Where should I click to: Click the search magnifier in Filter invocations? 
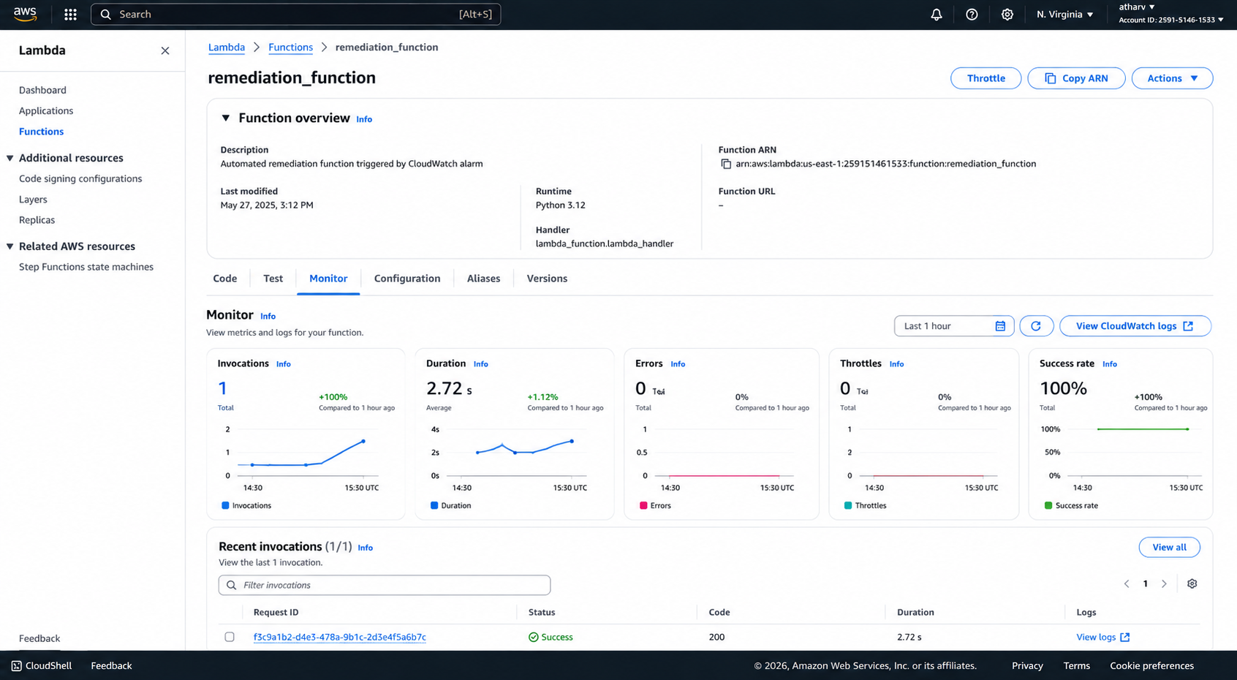(x=231, y=585)
